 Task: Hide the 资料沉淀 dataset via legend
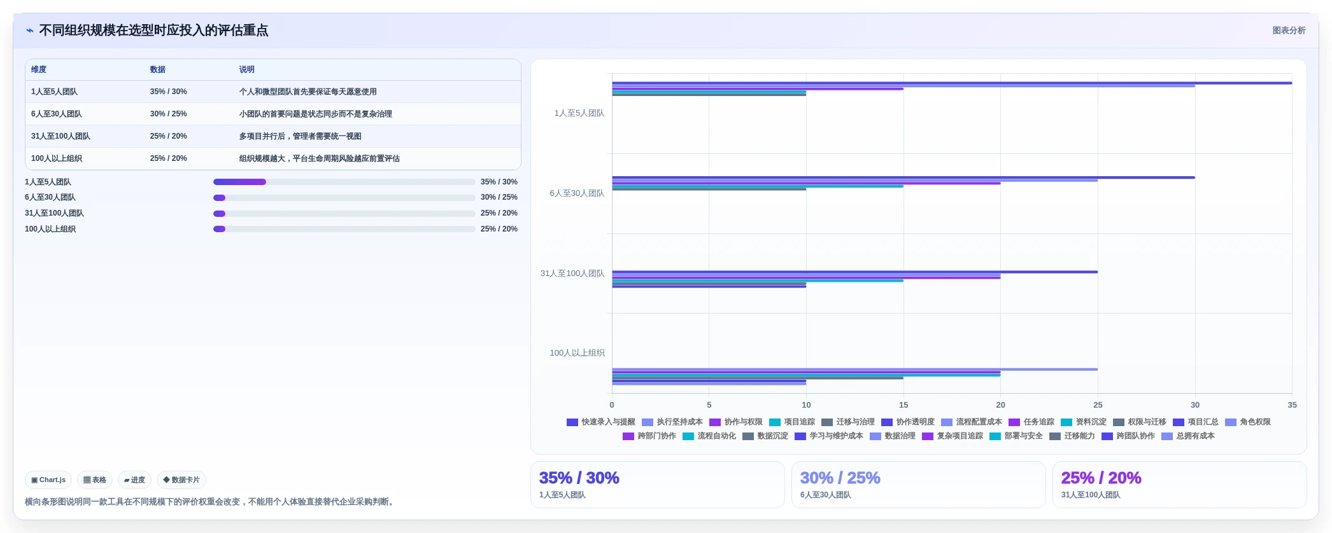point(1084,422)
